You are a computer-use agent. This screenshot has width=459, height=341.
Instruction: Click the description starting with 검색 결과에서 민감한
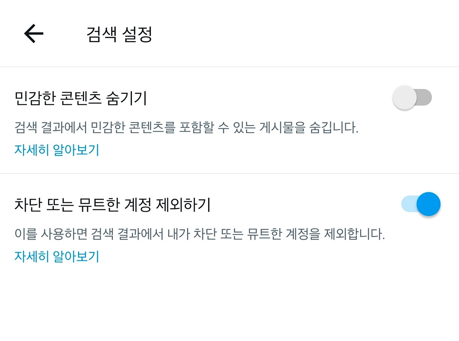[187, 128]
